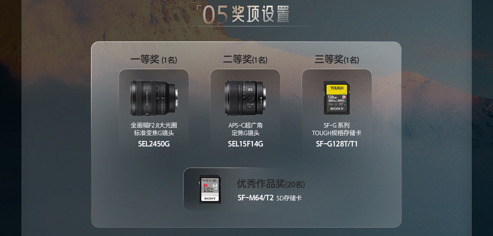Click the 定焦G镜头 text line
The width and height of the screenshot is (493, 236).
245,133
